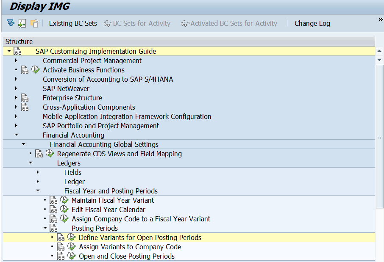Open documentation icon for Define Variants for Open Posting Periods
The height and width of the screenshot is (262, 384).
click(x=61, y=237)
